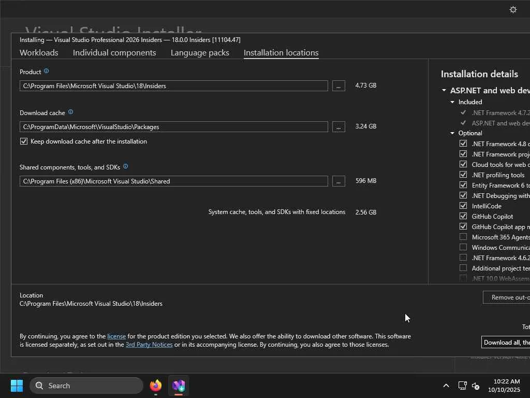This screenshot has width=530, height=398.
Task: Uncheck GitHub Copilot app component
Action: [x=463, y=227]
